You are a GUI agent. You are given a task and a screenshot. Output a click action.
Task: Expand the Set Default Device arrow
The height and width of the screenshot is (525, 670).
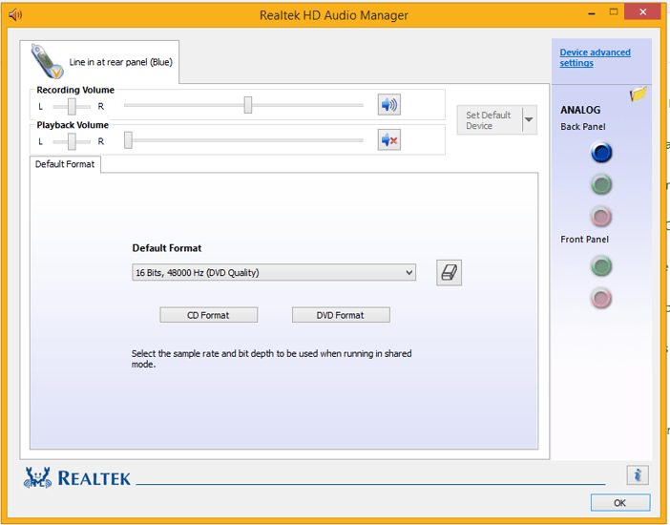tap(529, 119)
